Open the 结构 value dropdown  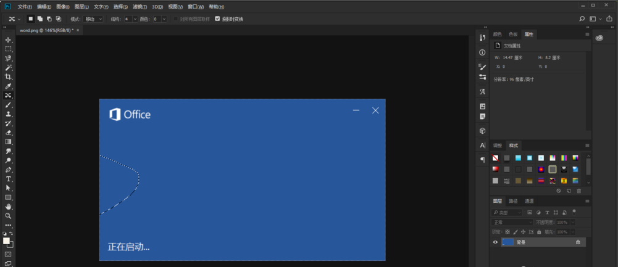click(135, 19)
